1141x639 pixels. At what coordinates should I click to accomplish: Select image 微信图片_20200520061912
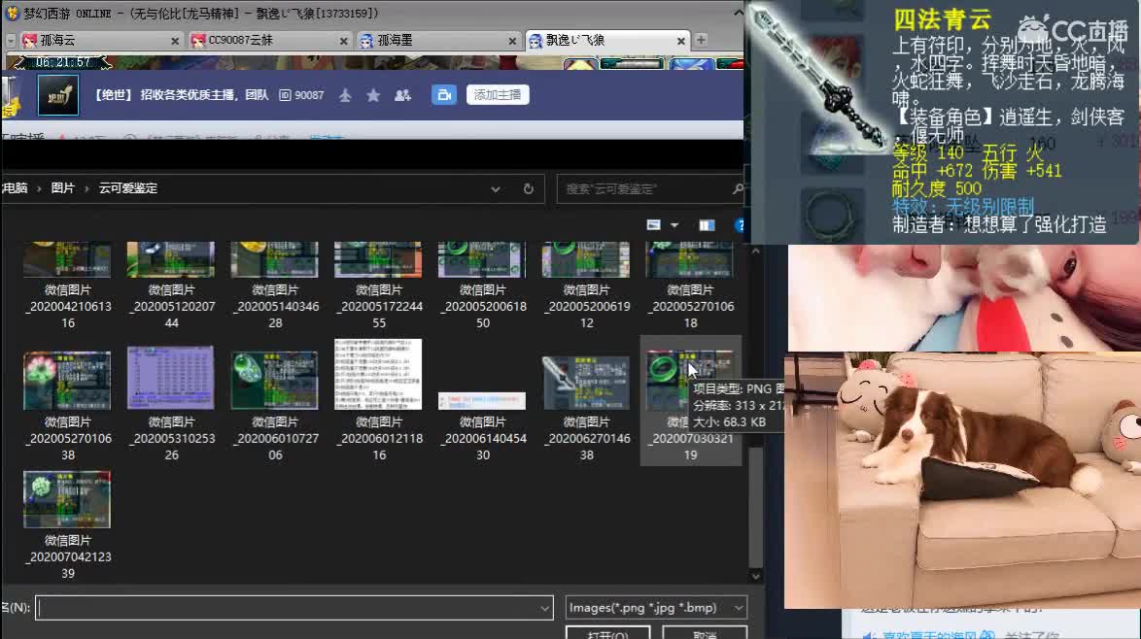click(x=586, y=286)
